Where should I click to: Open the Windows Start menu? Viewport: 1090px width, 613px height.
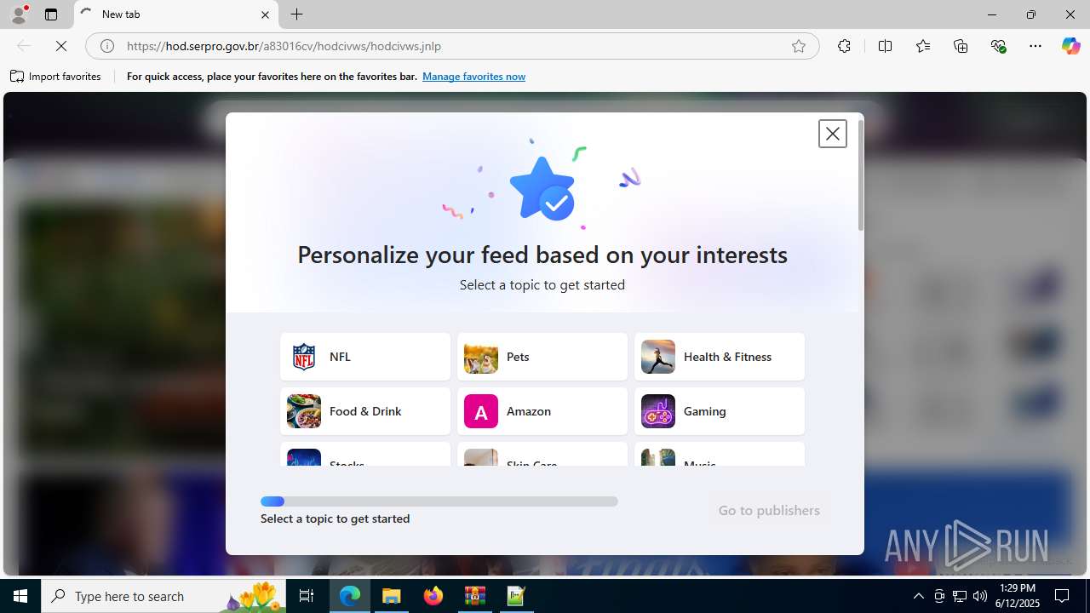20,596
